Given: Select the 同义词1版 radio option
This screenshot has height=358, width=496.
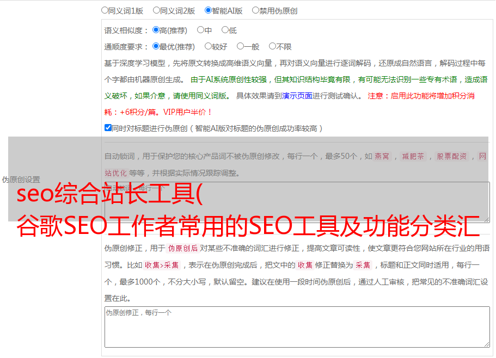Looking at the screenshot, I should (105, 10).
